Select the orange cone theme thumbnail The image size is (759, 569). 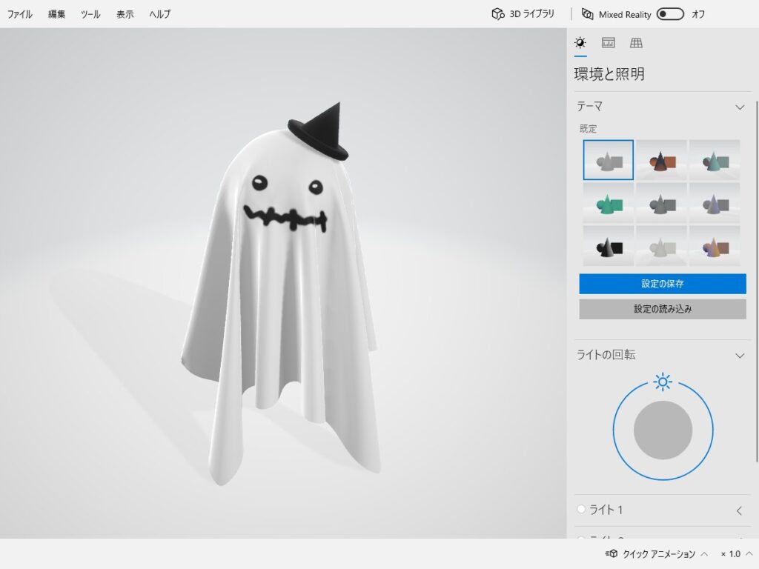pyautogui.click(x=661, y=160)
